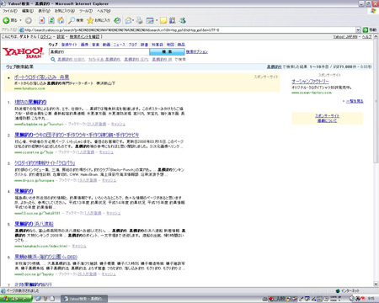Open the お気に入り menu
Screen dimensions: 379x303
[x=65, y=11]
